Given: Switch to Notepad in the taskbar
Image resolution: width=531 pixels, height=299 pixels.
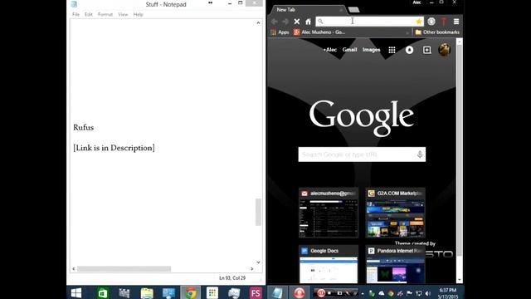Looking at the screenshot, I should [277, 293].
